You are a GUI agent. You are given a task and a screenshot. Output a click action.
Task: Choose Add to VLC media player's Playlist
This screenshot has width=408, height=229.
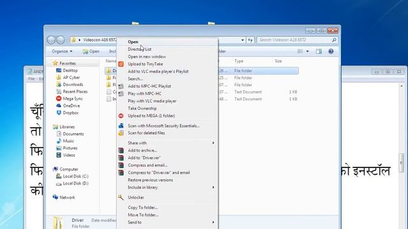click(x=168, y=71)
